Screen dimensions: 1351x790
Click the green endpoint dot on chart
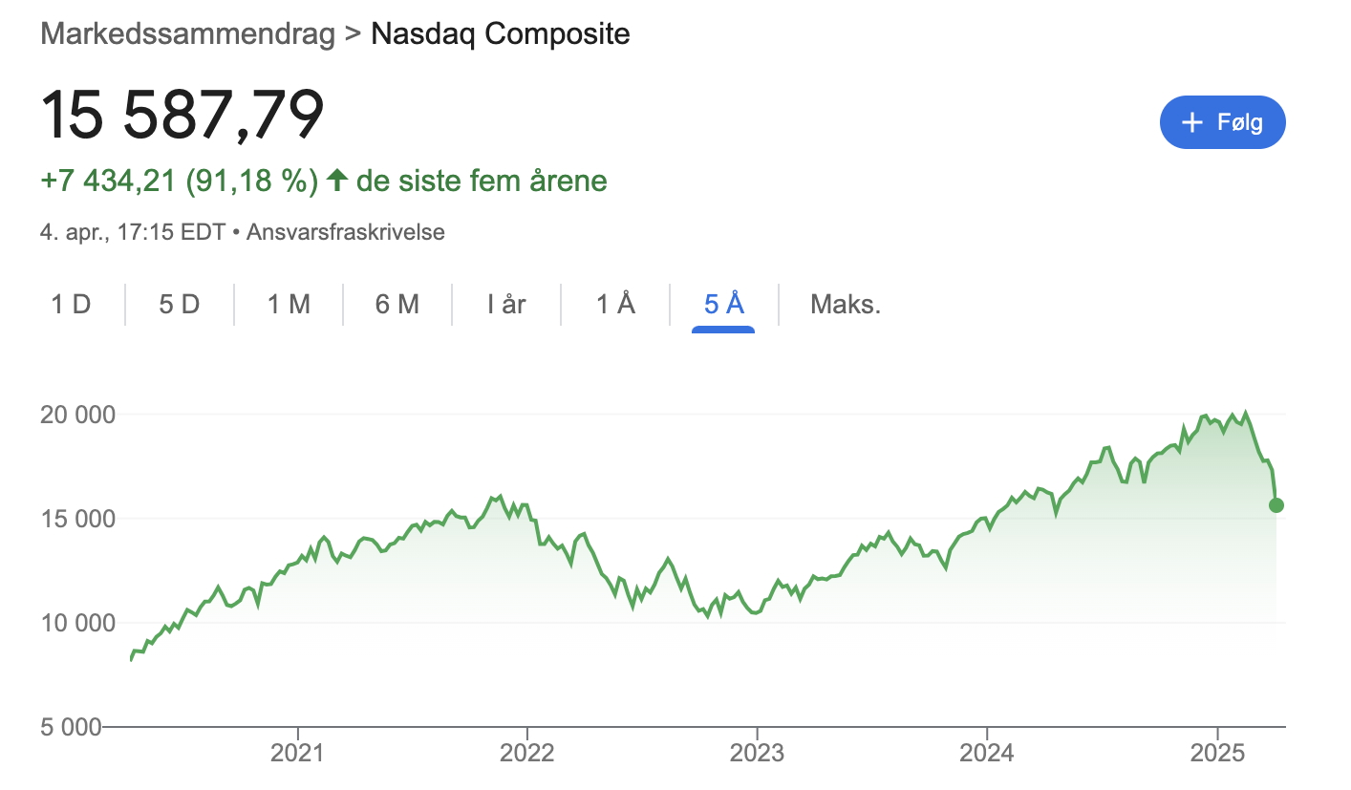(1276, 505)
